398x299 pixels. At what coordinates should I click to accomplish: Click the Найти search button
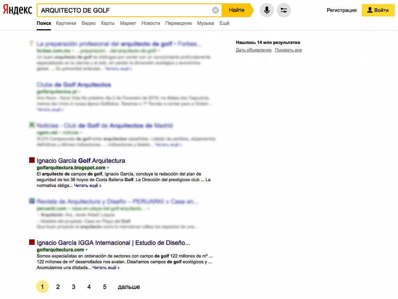[x=237, y=10]
